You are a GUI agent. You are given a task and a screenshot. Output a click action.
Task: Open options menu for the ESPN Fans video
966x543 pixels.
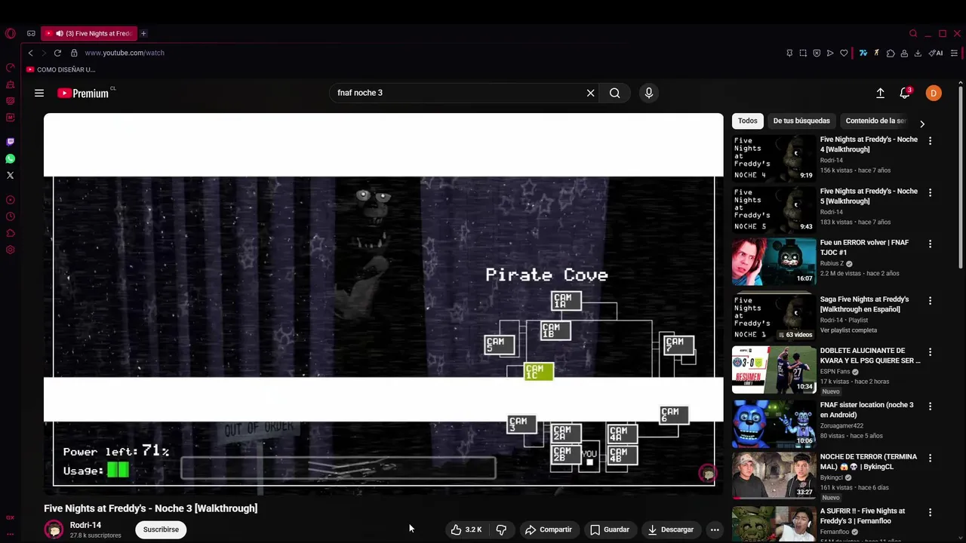(x=930, y=352)
